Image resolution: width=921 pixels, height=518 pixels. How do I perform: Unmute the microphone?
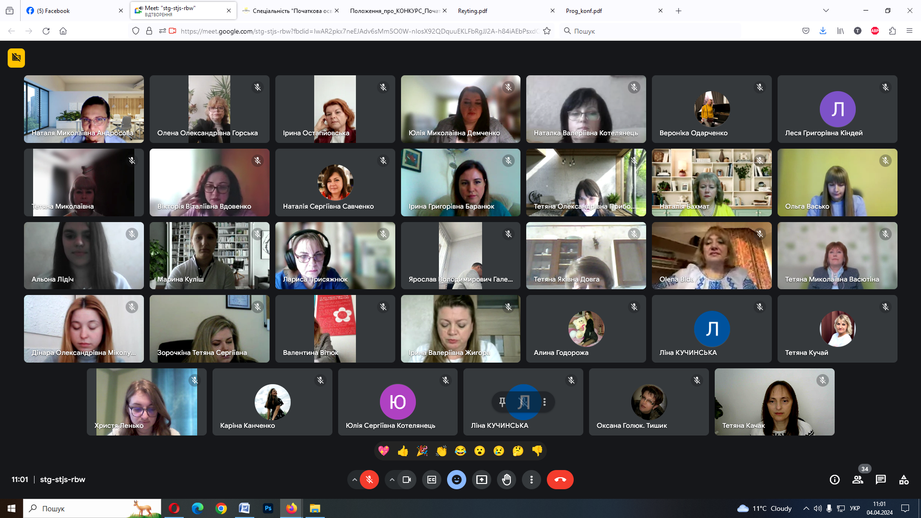pos(369,480)
